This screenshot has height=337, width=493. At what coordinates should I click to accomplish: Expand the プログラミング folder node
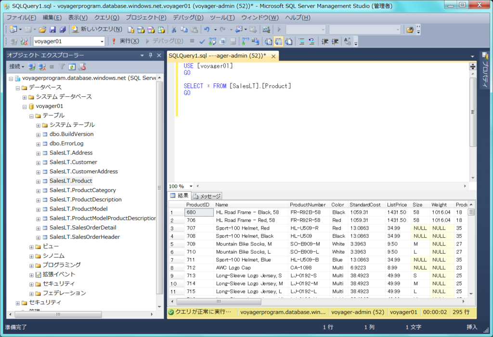coord(31,266)
